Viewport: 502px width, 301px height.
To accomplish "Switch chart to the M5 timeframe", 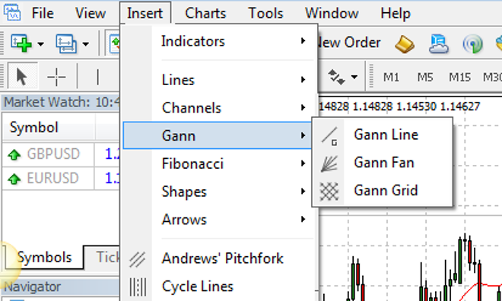I will (x=425, y=77).
